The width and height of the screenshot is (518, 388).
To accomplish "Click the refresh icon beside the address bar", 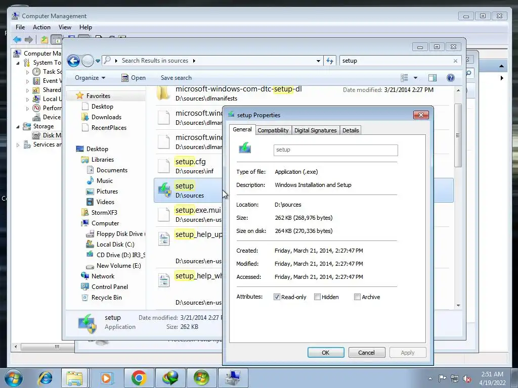I will [x=330, y=61].
